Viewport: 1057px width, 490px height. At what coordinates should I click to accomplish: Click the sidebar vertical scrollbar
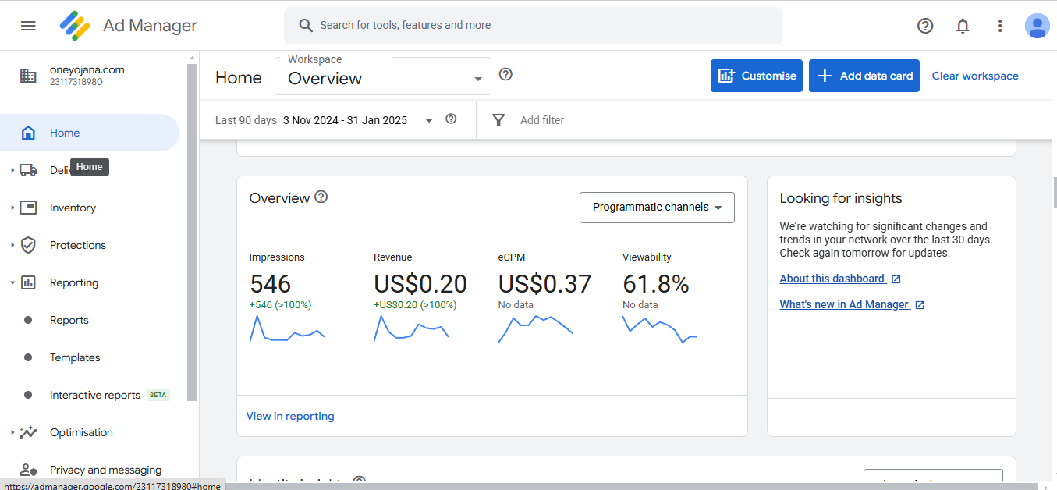pos(193,233)
